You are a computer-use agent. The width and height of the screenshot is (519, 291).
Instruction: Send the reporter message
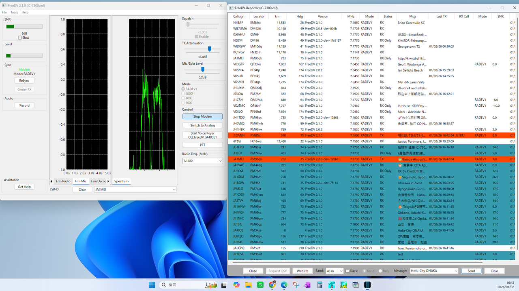coord(471,271)
